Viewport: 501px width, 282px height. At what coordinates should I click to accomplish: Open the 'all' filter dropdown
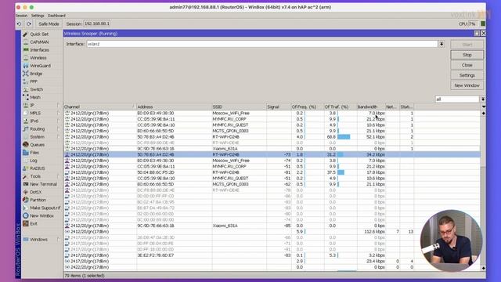coord(483,99)
